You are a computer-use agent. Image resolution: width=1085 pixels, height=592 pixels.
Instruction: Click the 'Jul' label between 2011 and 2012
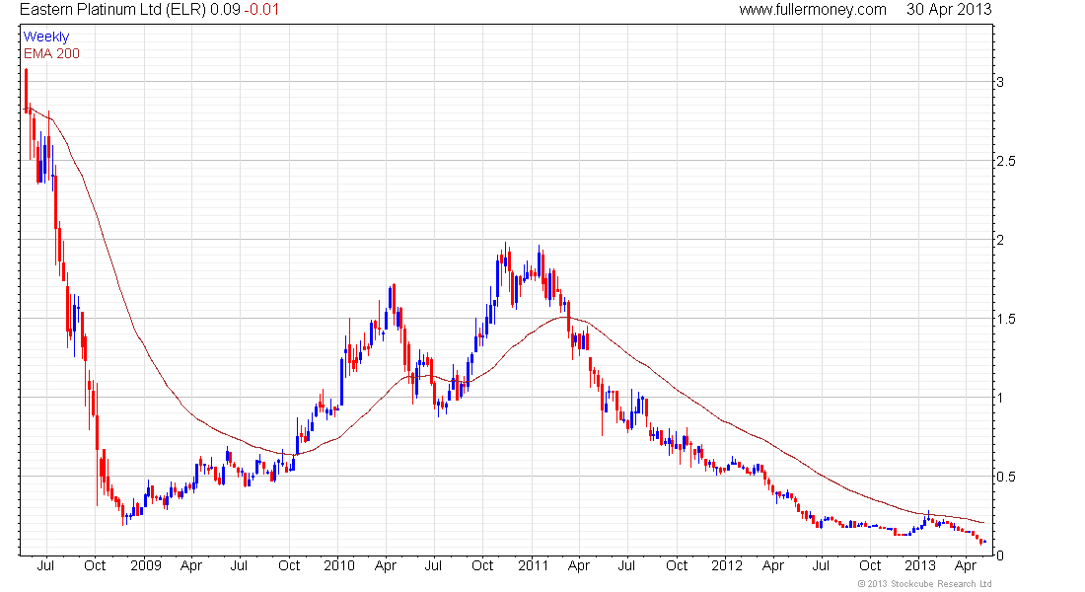(626, 565)
